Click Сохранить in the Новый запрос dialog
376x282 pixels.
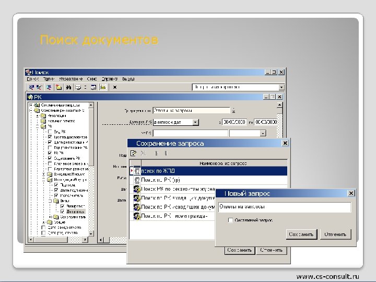(x=301, y=234)
